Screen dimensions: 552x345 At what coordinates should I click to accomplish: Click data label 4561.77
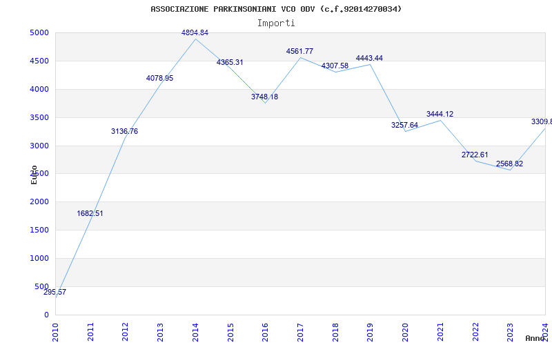click(x=299, y=51)
